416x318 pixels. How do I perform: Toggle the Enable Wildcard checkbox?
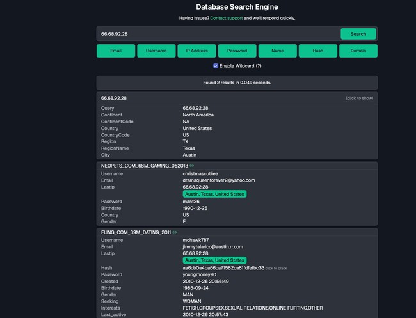[x=216, y=66]
